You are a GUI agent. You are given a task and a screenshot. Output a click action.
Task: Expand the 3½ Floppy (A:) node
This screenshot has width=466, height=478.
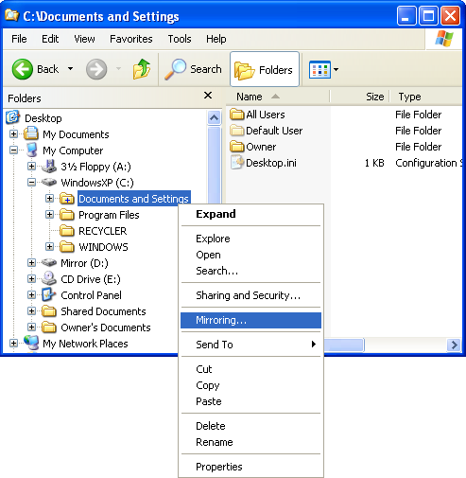31,166
